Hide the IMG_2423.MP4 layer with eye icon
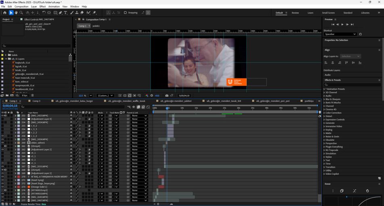The width and height of the screenshot is (384, 206). point(2,115)
